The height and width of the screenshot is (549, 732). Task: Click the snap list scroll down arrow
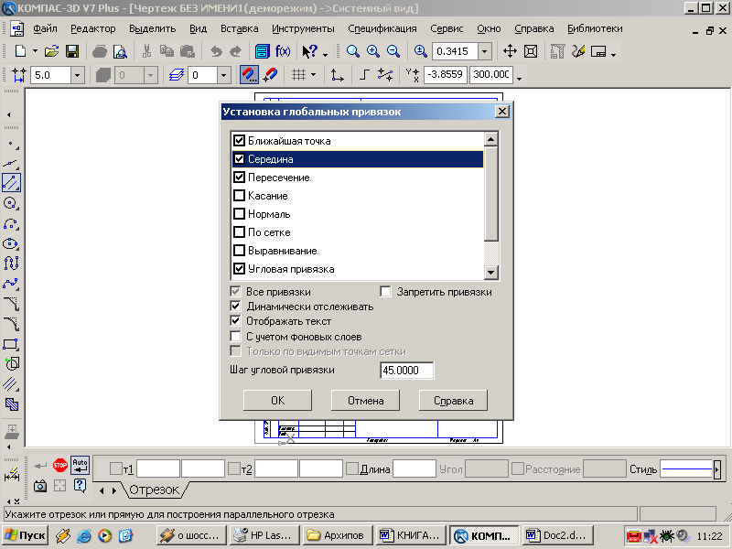[x=491, y=272]
